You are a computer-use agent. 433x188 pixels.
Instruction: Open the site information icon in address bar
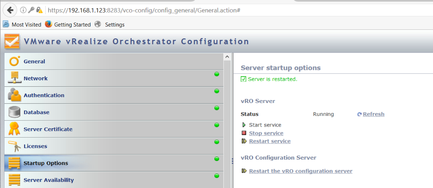23,10
